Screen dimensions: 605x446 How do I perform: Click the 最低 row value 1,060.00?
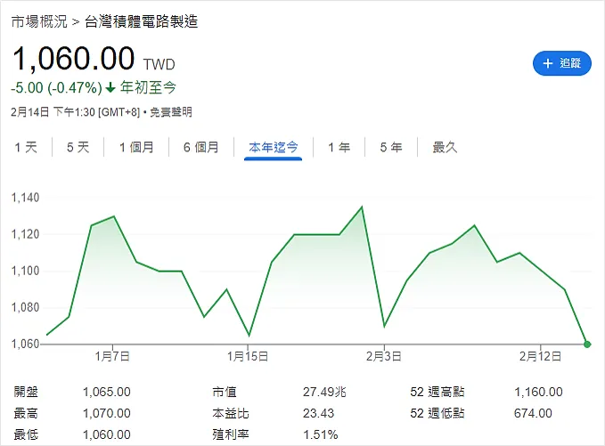(107, 434)
